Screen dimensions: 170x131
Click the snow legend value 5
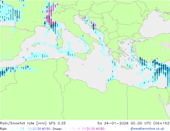coord(79,129)
